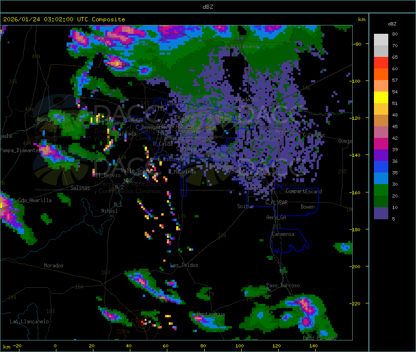The width and height of the screenshot is (416, 352).
Task: Select the gray legend swatch between 70 and 65
Action: click(x=381, y=51)
